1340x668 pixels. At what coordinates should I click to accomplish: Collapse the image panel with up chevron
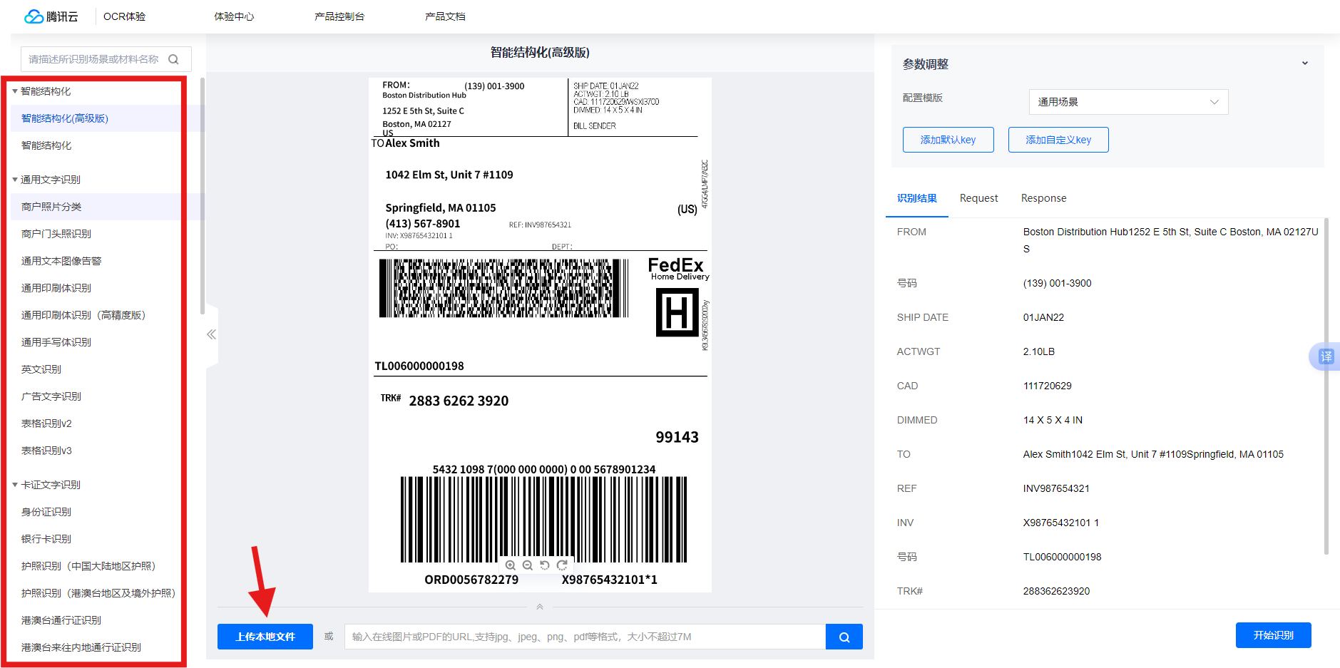pyautogui.click(x=540, y=607)
